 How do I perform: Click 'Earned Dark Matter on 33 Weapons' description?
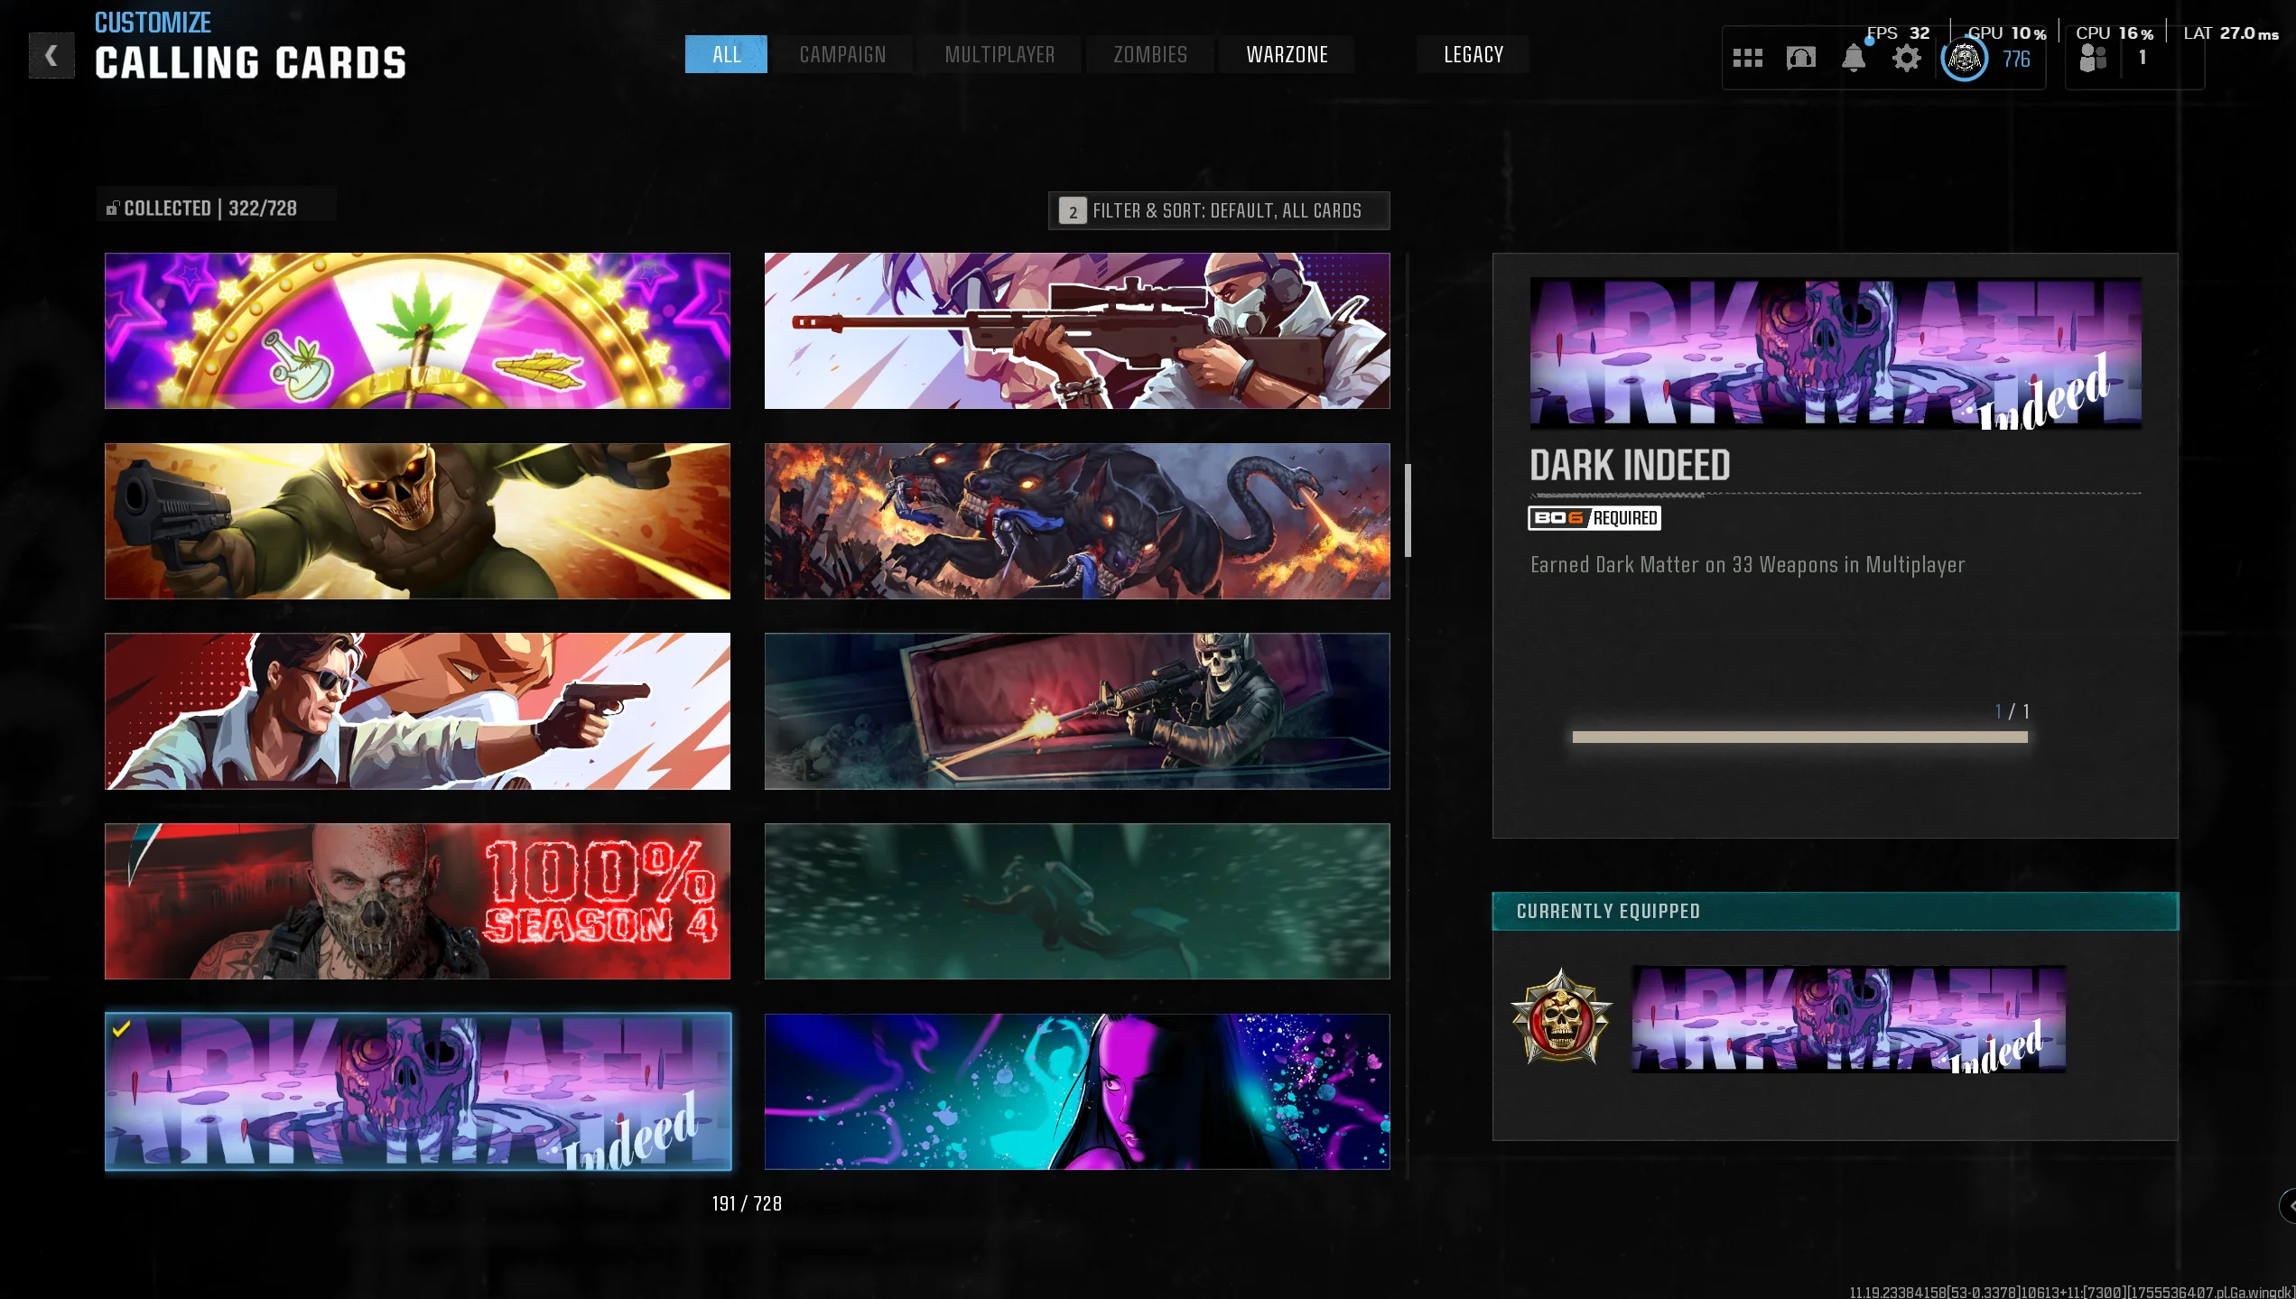tap(1747, 565)
